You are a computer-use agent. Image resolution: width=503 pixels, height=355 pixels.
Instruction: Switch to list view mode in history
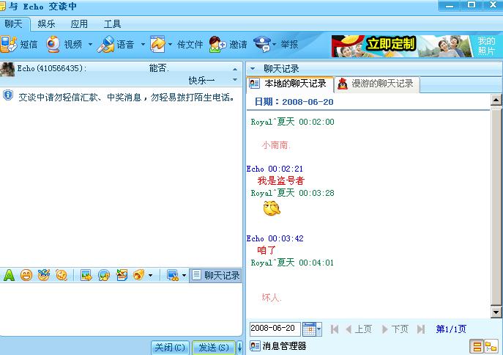point(477,346)
